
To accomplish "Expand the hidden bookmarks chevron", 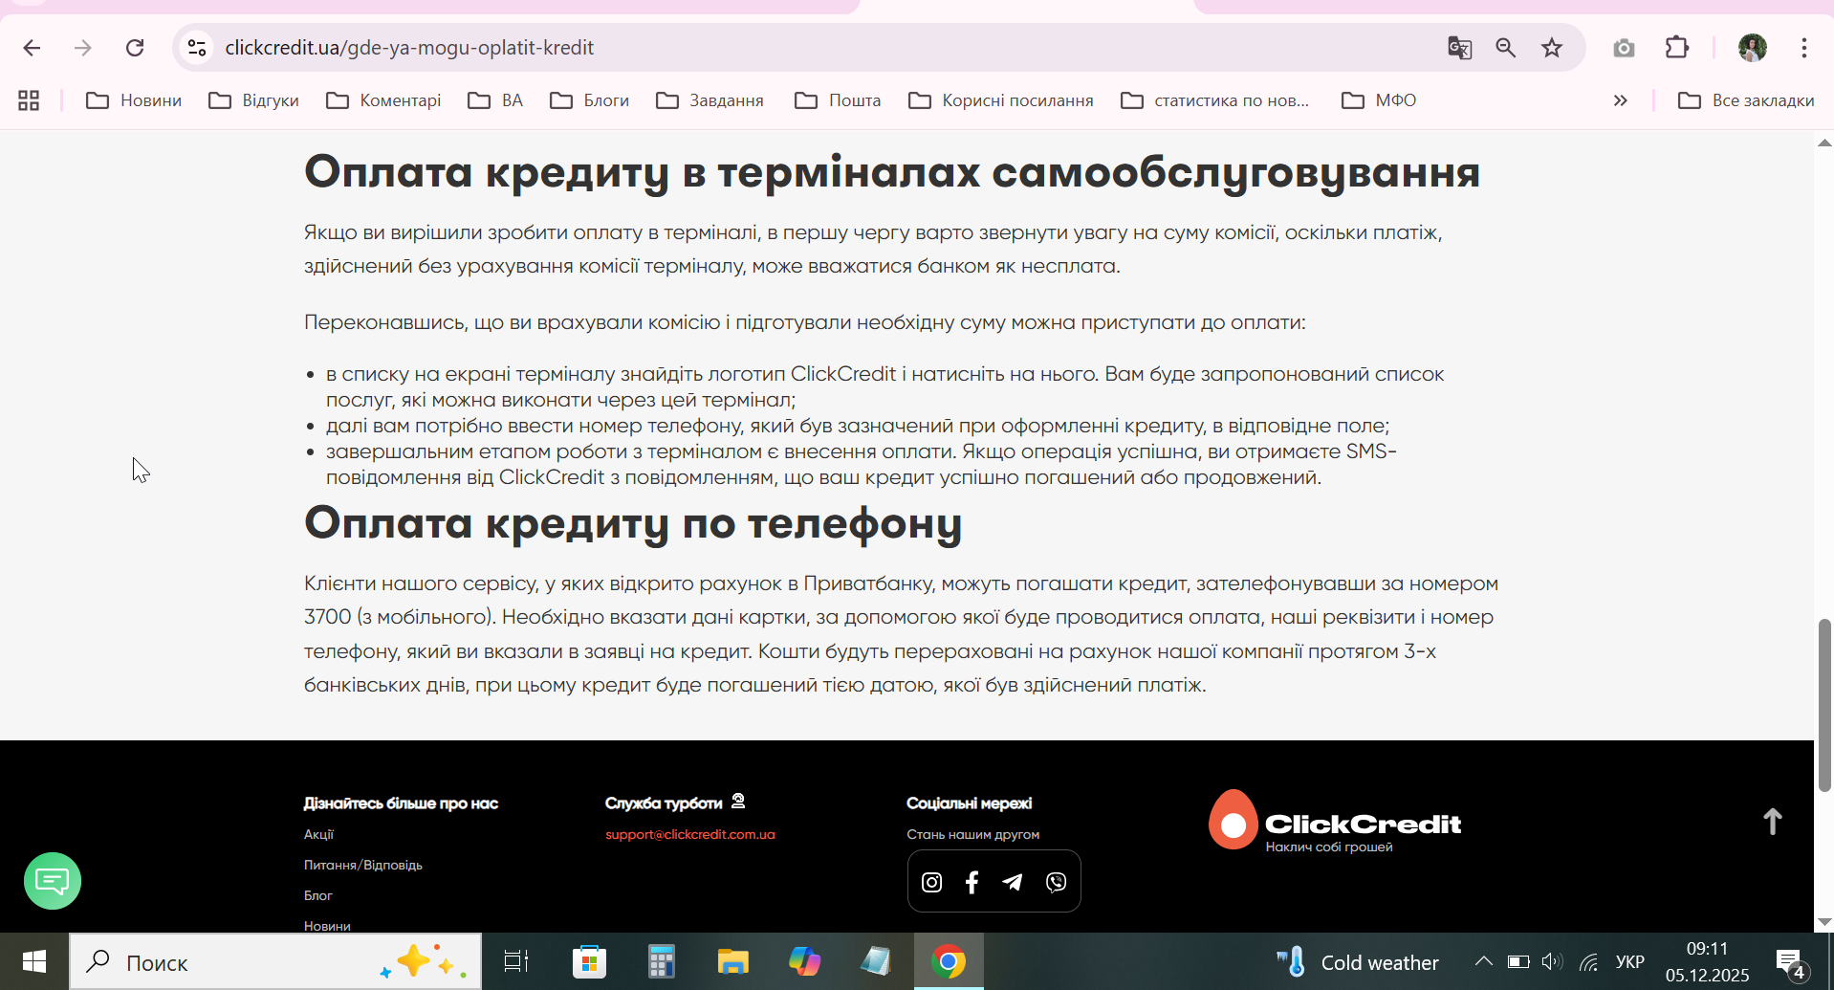I will [1620, 100].
